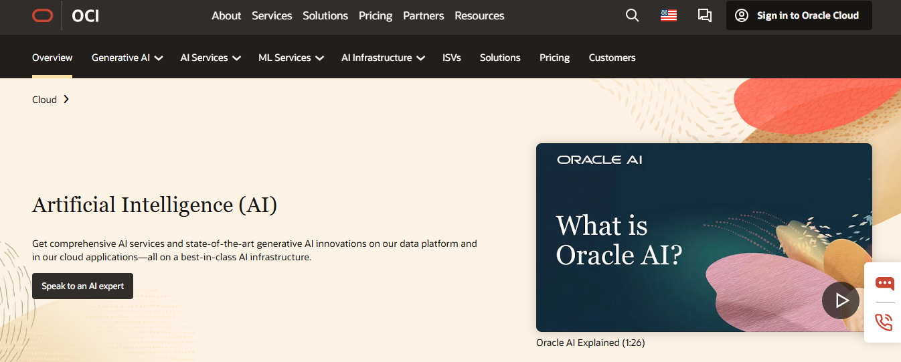Play the What is Oracle AI video
The image size is (901, 362).
841,300
